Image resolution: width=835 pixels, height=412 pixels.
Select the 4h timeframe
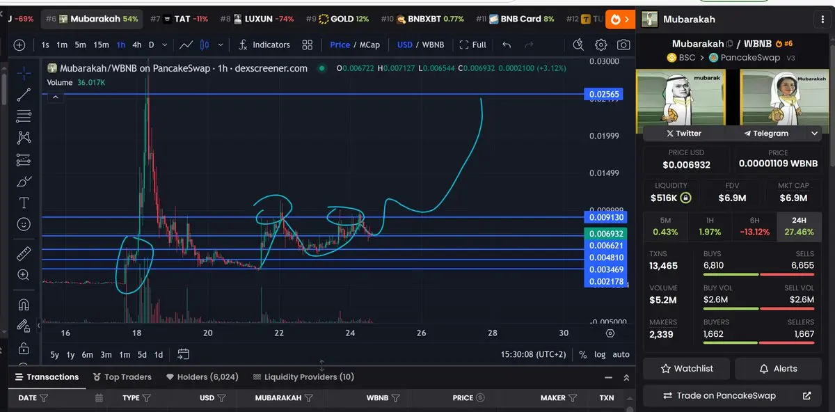(x=137, y=45)
